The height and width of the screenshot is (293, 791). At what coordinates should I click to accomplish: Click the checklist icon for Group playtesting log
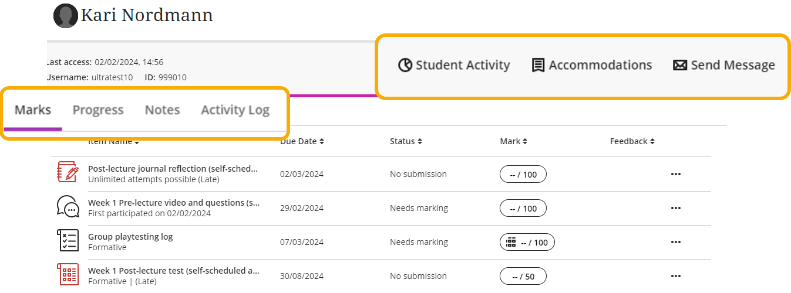click(68, 241)
